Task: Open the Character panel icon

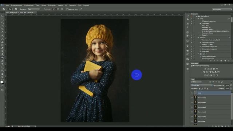Action: 187,24
